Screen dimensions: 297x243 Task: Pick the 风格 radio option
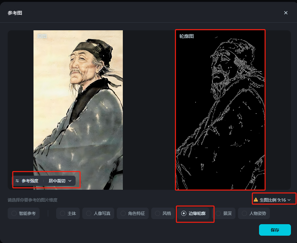[x=163, y=213]
